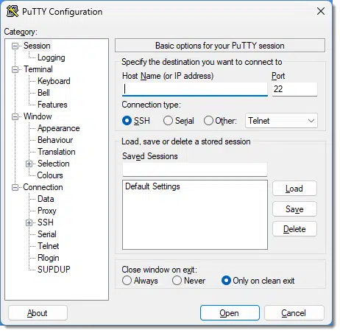Click the Port field showing 22
The height and width of the screenshot is (333, 340).
point(294,89)
